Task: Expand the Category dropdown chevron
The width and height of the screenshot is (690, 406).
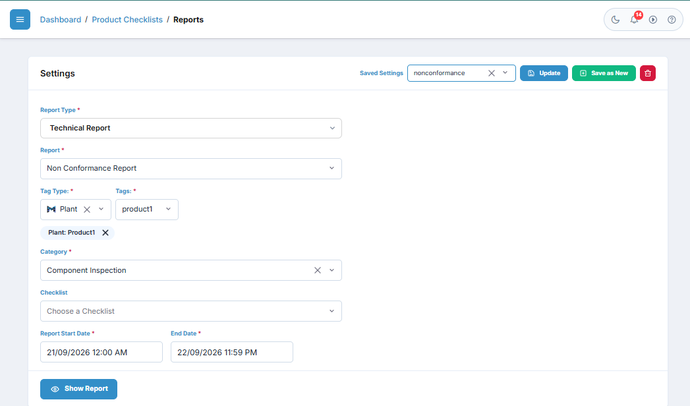Action: (331, 270)
